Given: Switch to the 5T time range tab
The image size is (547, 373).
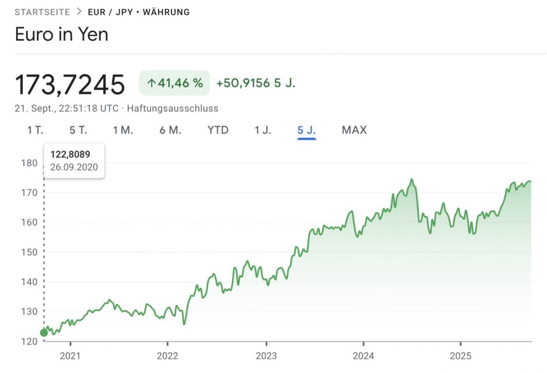Looking at the screenshot, I should tap(77, 130).
